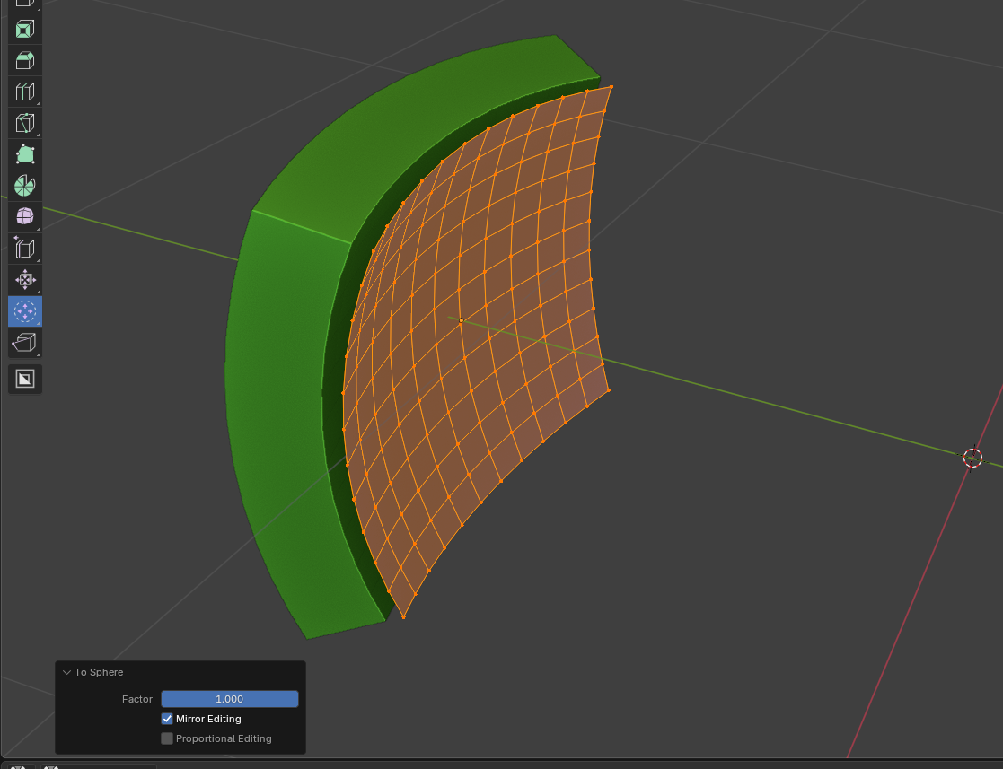Select the Edge Slide tool
Viewport: 1003px width, 769px height.
pos(25,248)
